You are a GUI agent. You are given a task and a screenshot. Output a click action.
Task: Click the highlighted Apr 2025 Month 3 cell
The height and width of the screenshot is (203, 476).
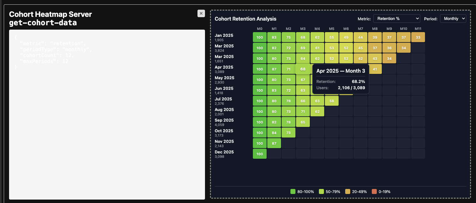point(303,69)
